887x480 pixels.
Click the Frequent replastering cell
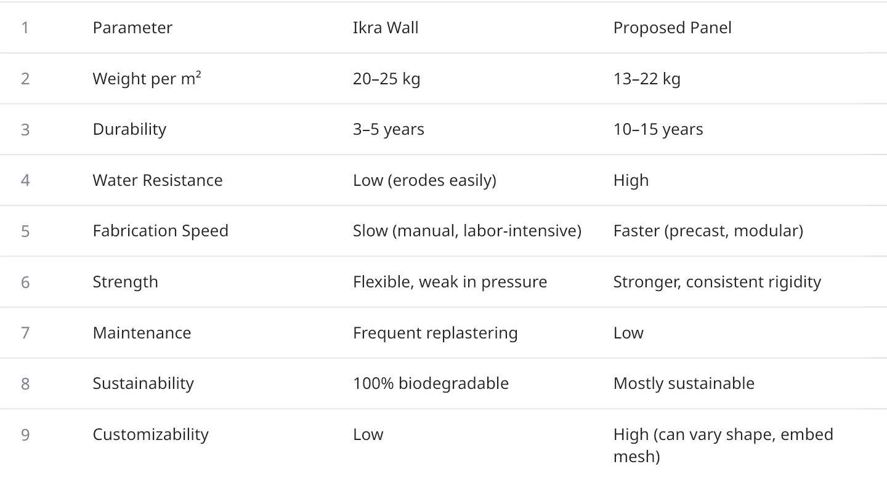coord(435,333)
